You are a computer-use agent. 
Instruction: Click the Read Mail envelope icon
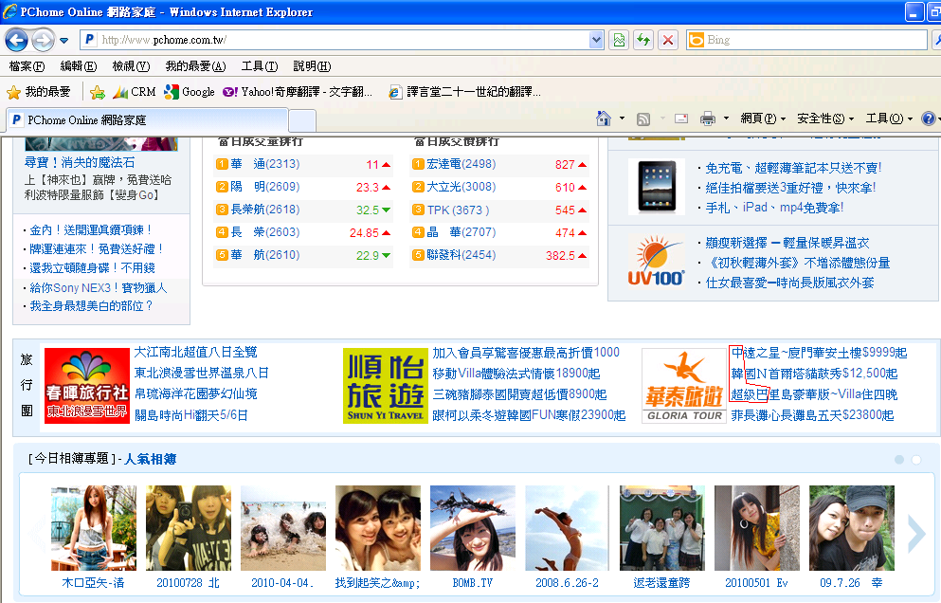coord(680,119)
